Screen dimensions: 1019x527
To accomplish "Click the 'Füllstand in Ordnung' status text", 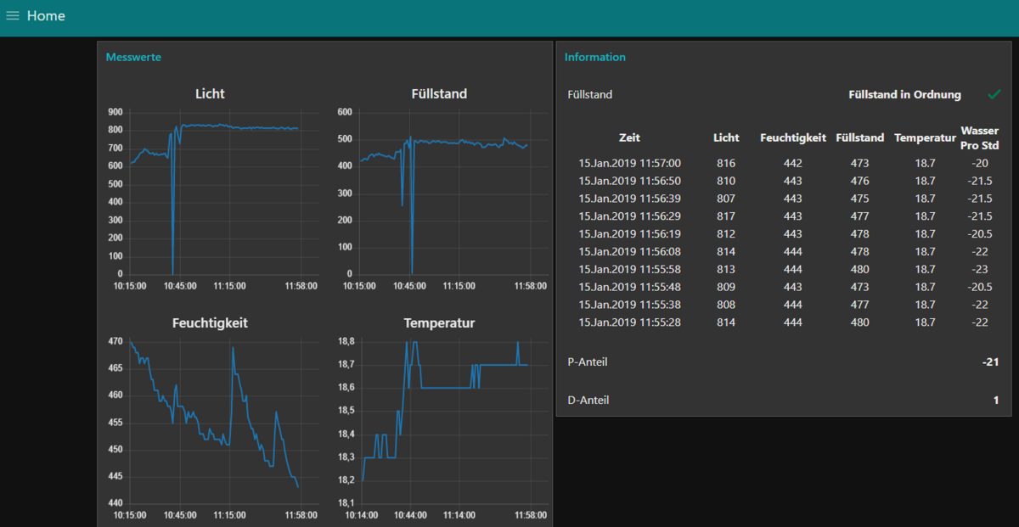I will point(904,94).
